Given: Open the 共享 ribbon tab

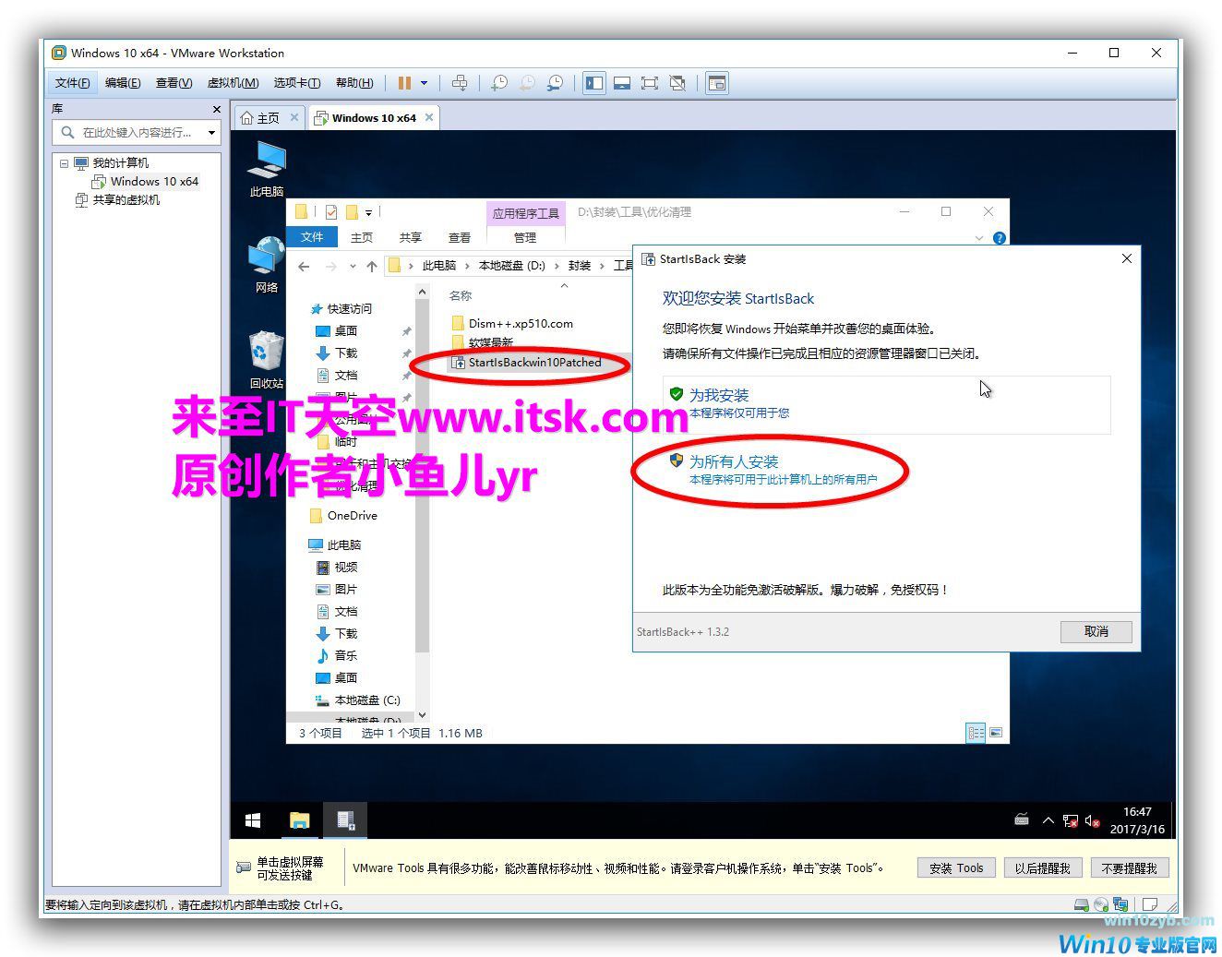Looking at the screenshot, I should point(411,237).
